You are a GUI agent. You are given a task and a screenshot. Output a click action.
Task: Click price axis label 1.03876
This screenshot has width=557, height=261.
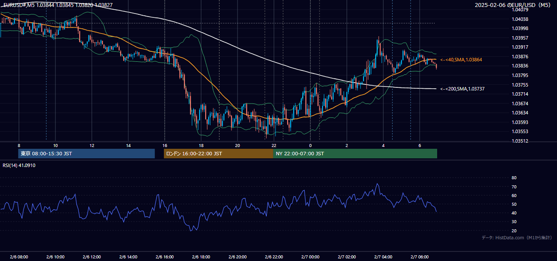[520, 57]
